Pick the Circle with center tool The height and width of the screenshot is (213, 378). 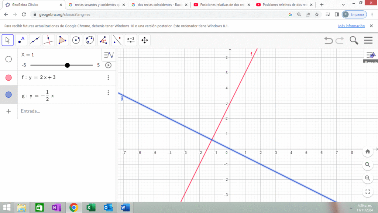[76, 40]
